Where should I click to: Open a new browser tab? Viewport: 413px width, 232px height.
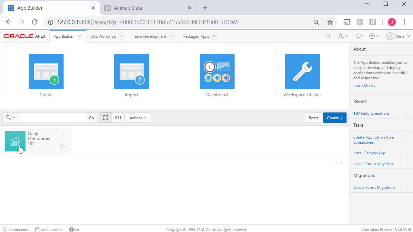tap(205, 8)
